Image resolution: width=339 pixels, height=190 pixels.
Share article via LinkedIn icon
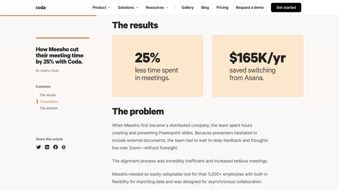point(47,147)
